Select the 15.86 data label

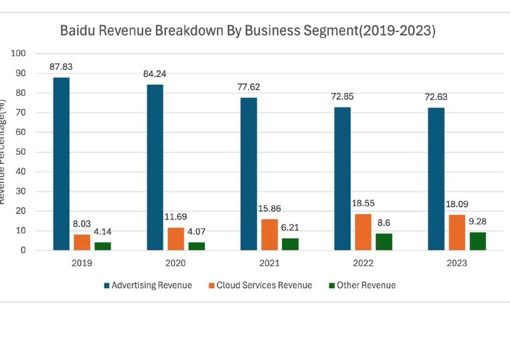point(269,208)
